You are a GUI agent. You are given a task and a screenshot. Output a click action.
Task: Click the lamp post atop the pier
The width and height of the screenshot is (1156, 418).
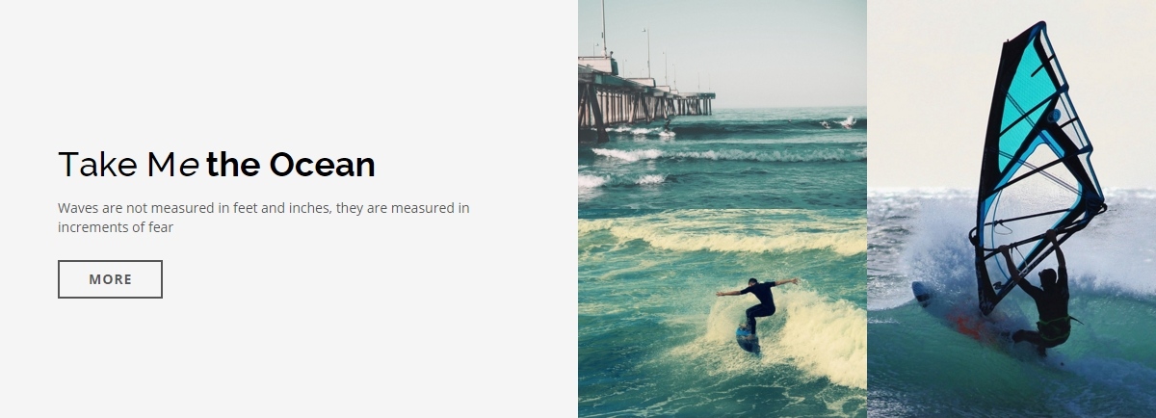(646, 53)
